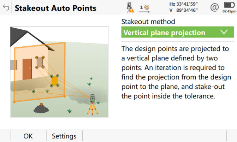The width and height of the screenshot is (237, 142).
Task: Click the tripod total station in the illustration
Action: click(93, 104)
